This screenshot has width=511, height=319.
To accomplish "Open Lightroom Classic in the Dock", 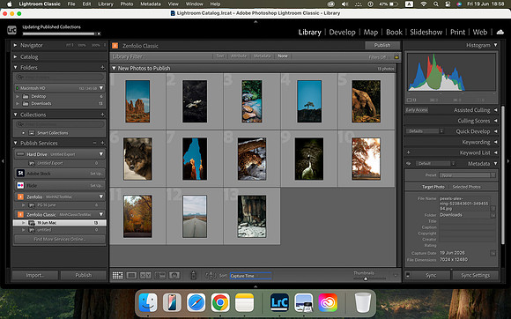I will click(x=279, y=302).
